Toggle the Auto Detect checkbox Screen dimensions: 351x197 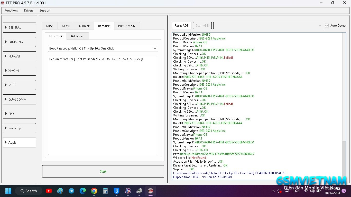(x=327, y=26)
